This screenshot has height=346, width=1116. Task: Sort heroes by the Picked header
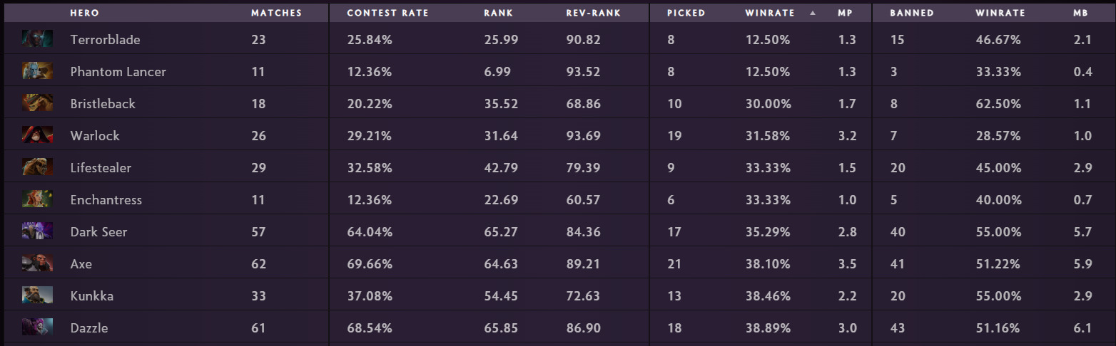[686, 13]
